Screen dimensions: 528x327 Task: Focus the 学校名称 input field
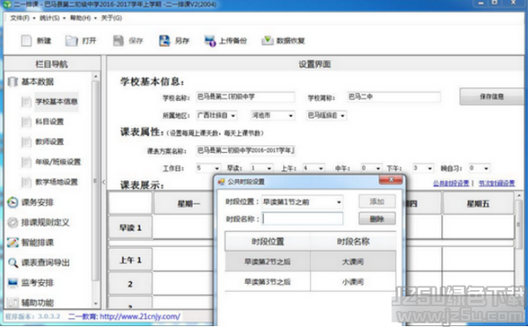click(x=246, y=97)
